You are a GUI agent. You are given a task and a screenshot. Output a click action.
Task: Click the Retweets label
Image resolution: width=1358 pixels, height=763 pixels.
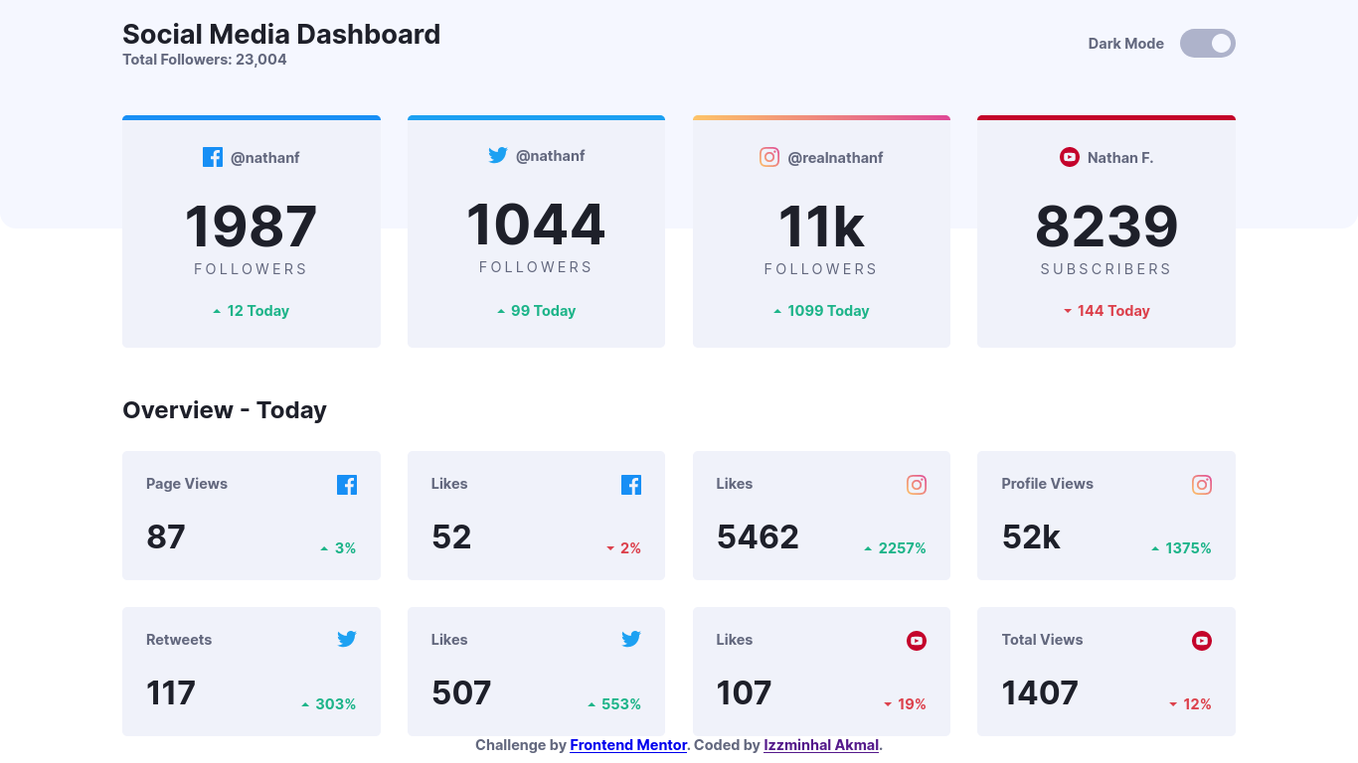[x=179, y=640]
